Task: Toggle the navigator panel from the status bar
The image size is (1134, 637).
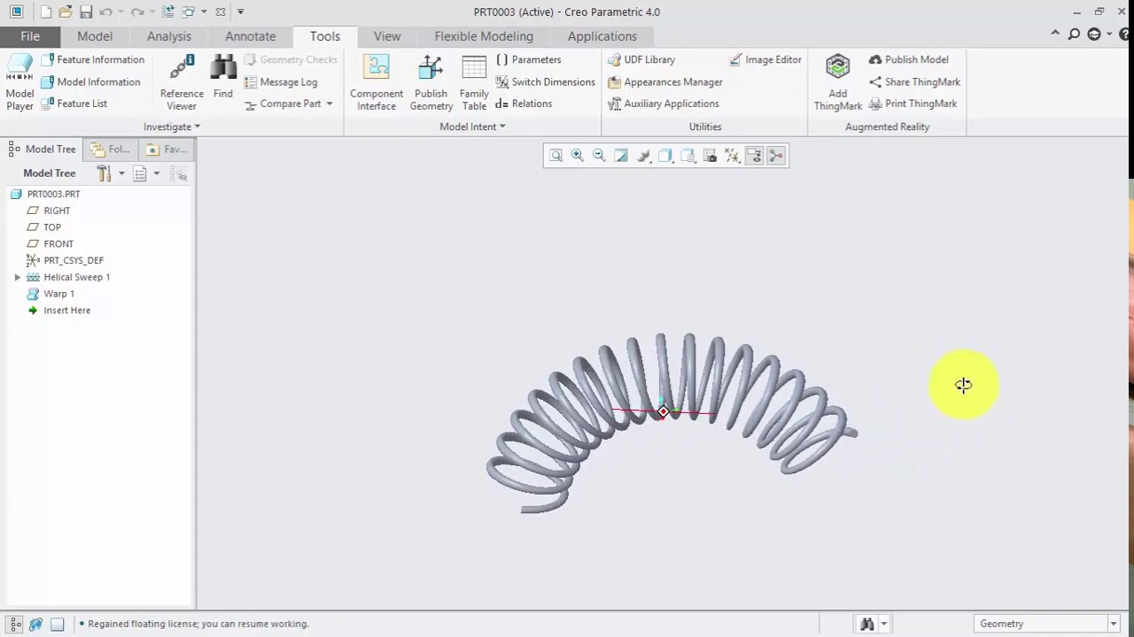Action: (x=15, y=624)
